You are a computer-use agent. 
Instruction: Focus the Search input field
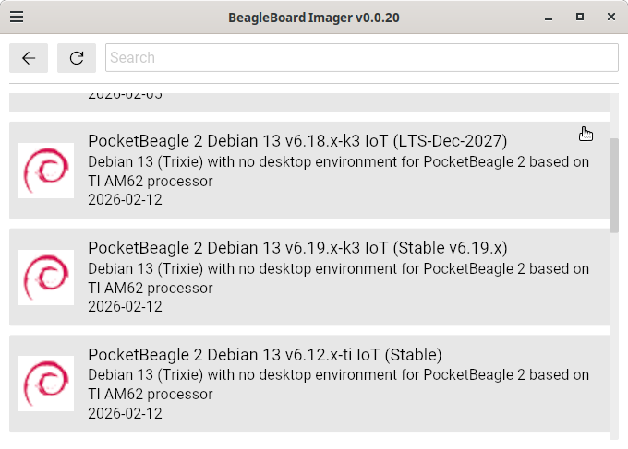361,57
